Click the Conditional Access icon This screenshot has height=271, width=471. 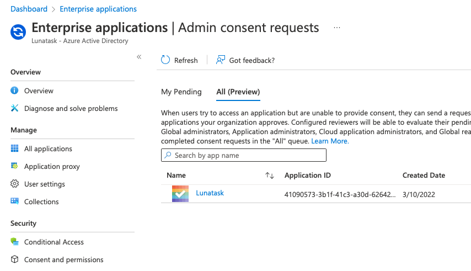pos(14,242)
